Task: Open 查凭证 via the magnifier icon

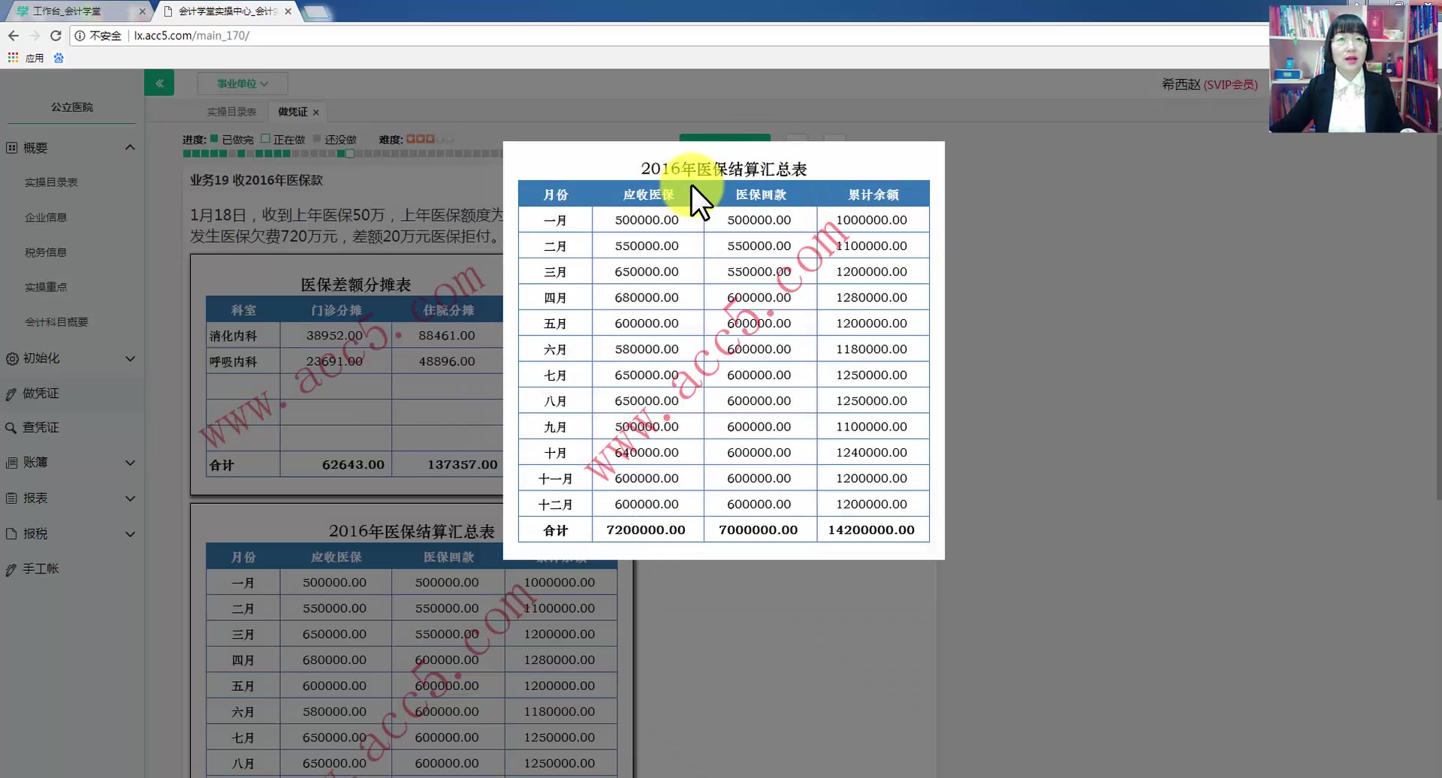Action: [x=11, y=427]
